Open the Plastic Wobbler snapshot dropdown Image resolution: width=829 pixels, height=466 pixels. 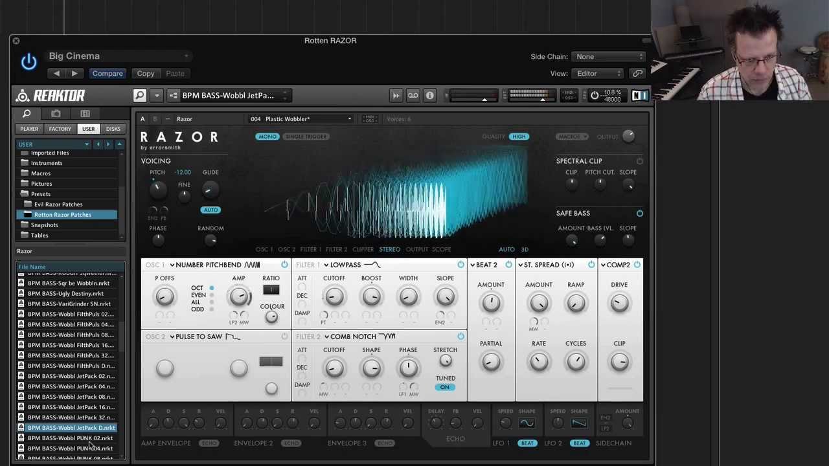[x=301, y=119]
